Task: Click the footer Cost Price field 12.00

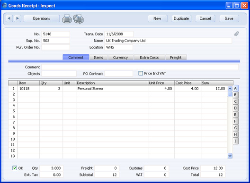Action: pyautogui.click(x=213, y=168)
